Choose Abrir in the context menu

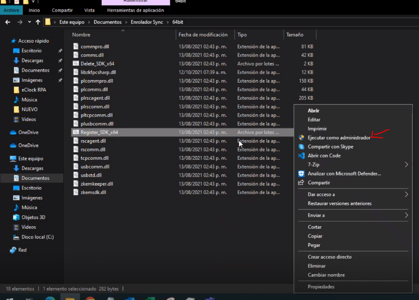(x=314, y=111)
